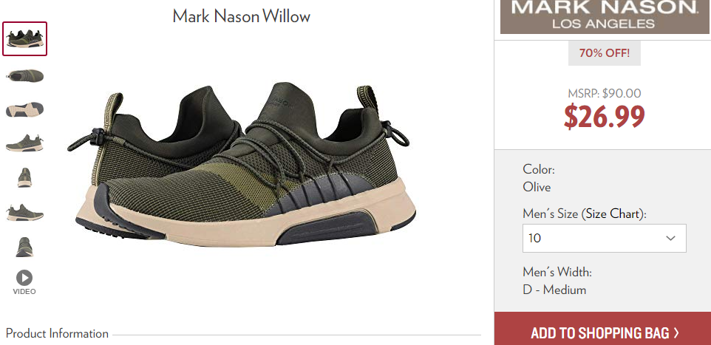The image size is (711, 345).
Task: Click the Mark Nason Los Angeles logo
Action: 605,16
